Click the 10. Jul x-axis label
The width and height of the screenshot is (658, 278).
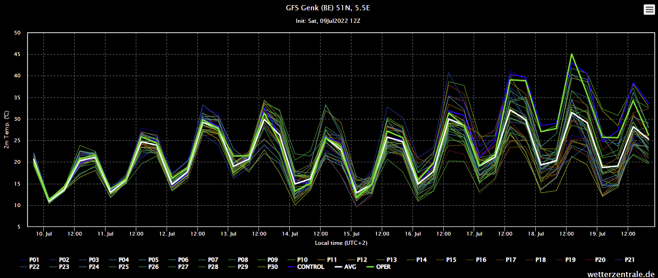coord(44,233)
